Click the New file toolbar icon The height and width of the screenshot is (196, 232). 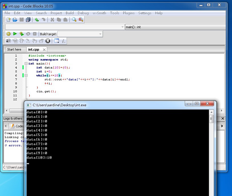[x=9, y=20]
